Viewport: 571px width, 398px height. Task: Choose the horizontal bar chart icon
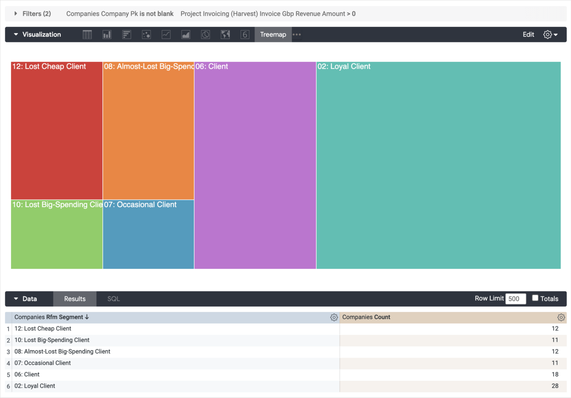126,35
